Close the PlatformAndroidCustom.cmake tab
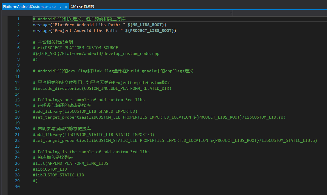Image resolution: width=327 pixels, height=195 pixels. (66, 6)
